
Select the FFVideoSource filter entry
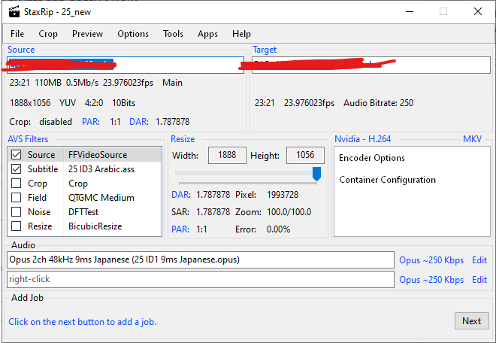click(98, 154)
